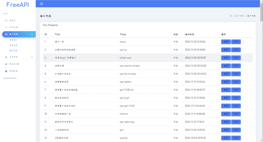This screenshot has height=142, width=263.
Task: Click 删除 button for time-tx row
Action: [236, 114]
